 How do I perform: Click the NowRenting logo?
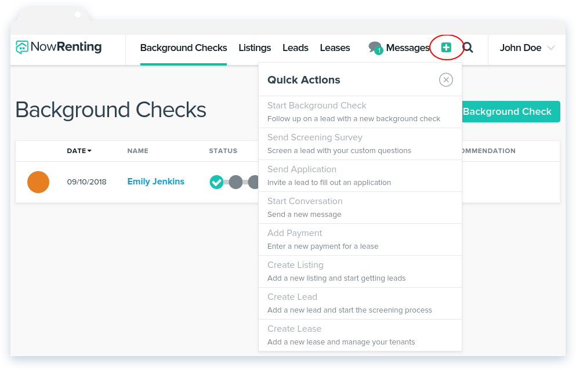[x=59, y=47]
